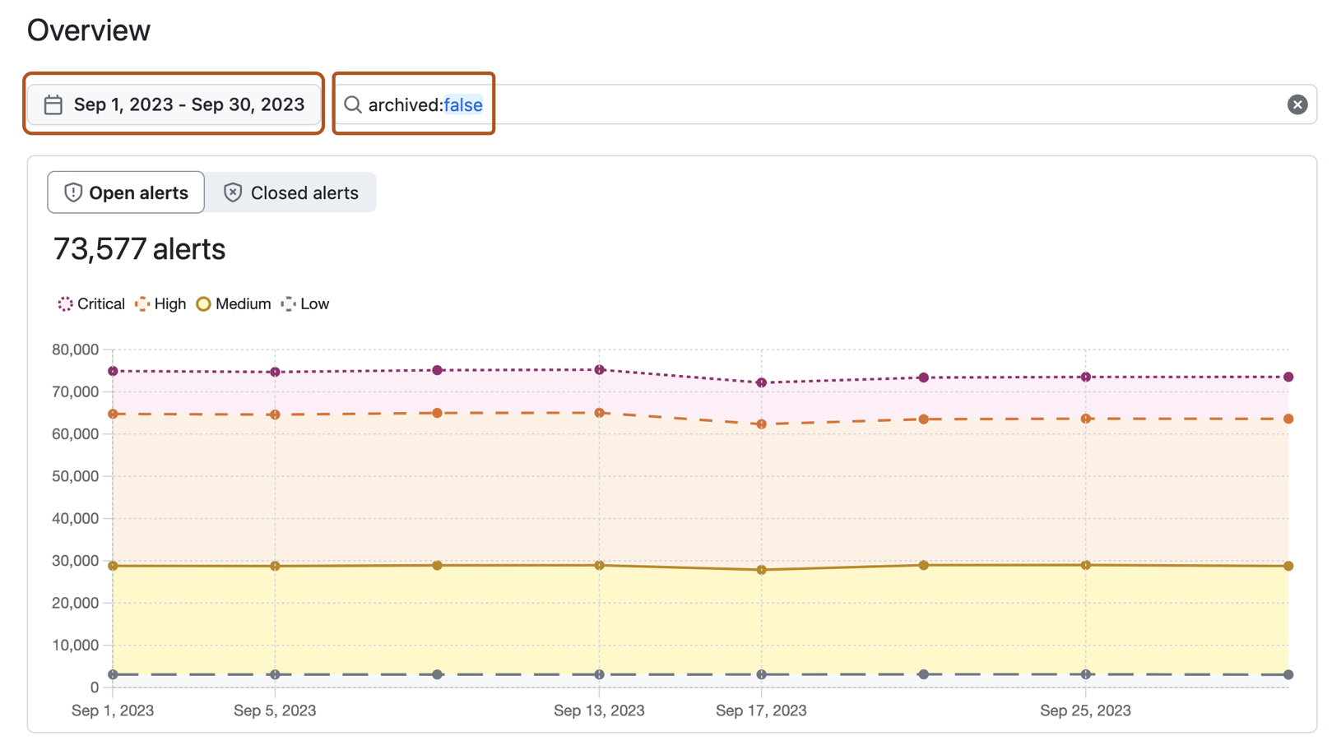1341x750 pixels.
Task: Click the Sep 25 Medium data point
Action: (x=1086, y=565)
